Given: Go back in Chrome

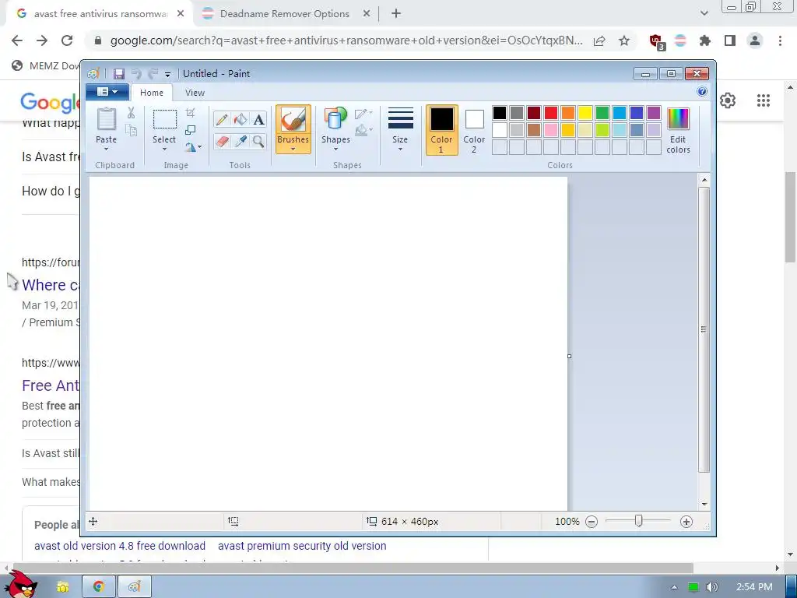Looking at the screenshot, I should click(x=17, y=40).
